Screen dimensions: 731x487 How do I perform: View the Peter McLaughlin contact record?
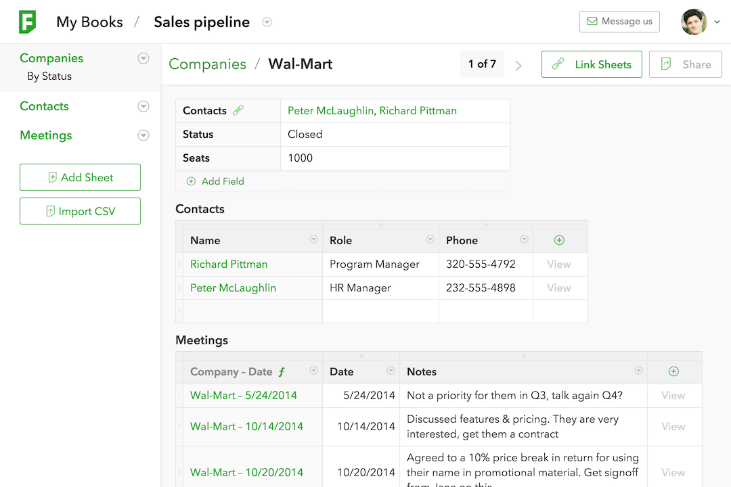pyautogui.click(x=559, y=288)
